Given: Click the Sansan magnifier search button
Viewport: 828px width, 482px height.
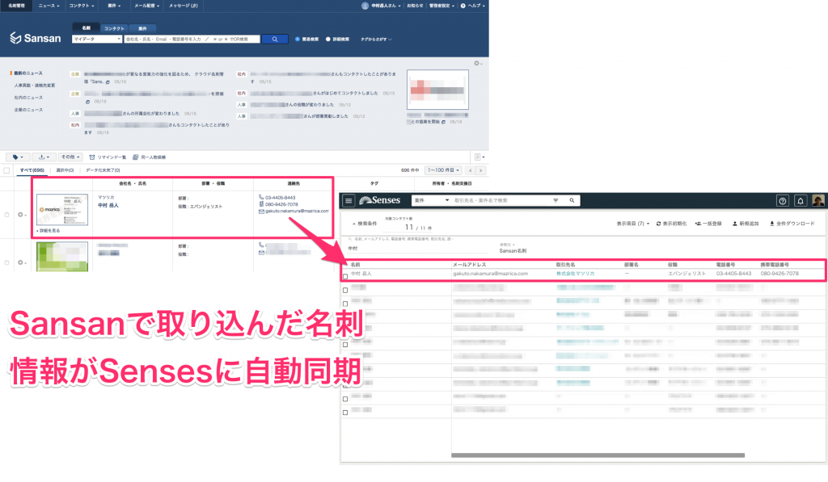Looking at the screenshot, I should pyautogui.click(x=275, y=39).
